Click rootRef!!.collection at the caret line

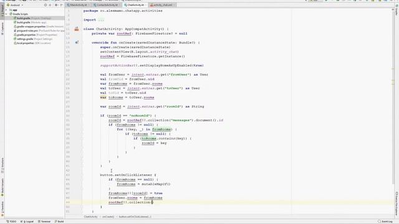click(x=129, y=202)
